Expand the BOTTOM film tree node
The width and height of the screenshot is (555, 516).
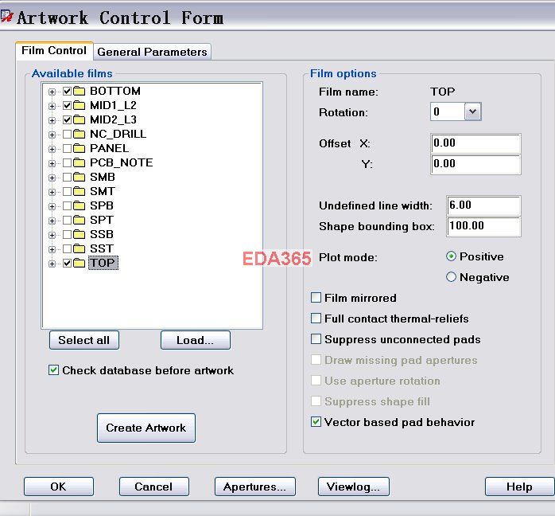(x=52, y=92)
